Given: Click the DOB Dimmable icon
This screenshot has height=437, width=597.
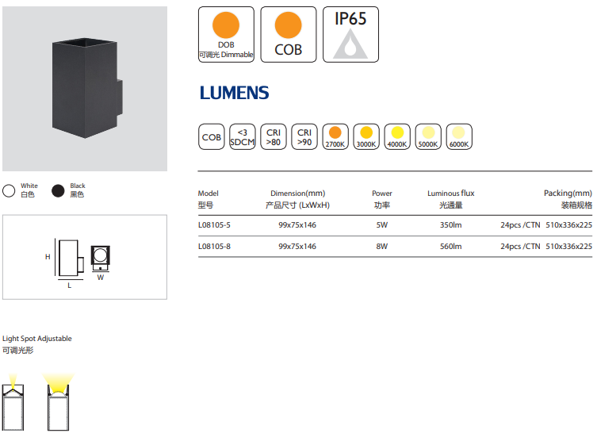Looking at the screenshot, I should 226,34.
